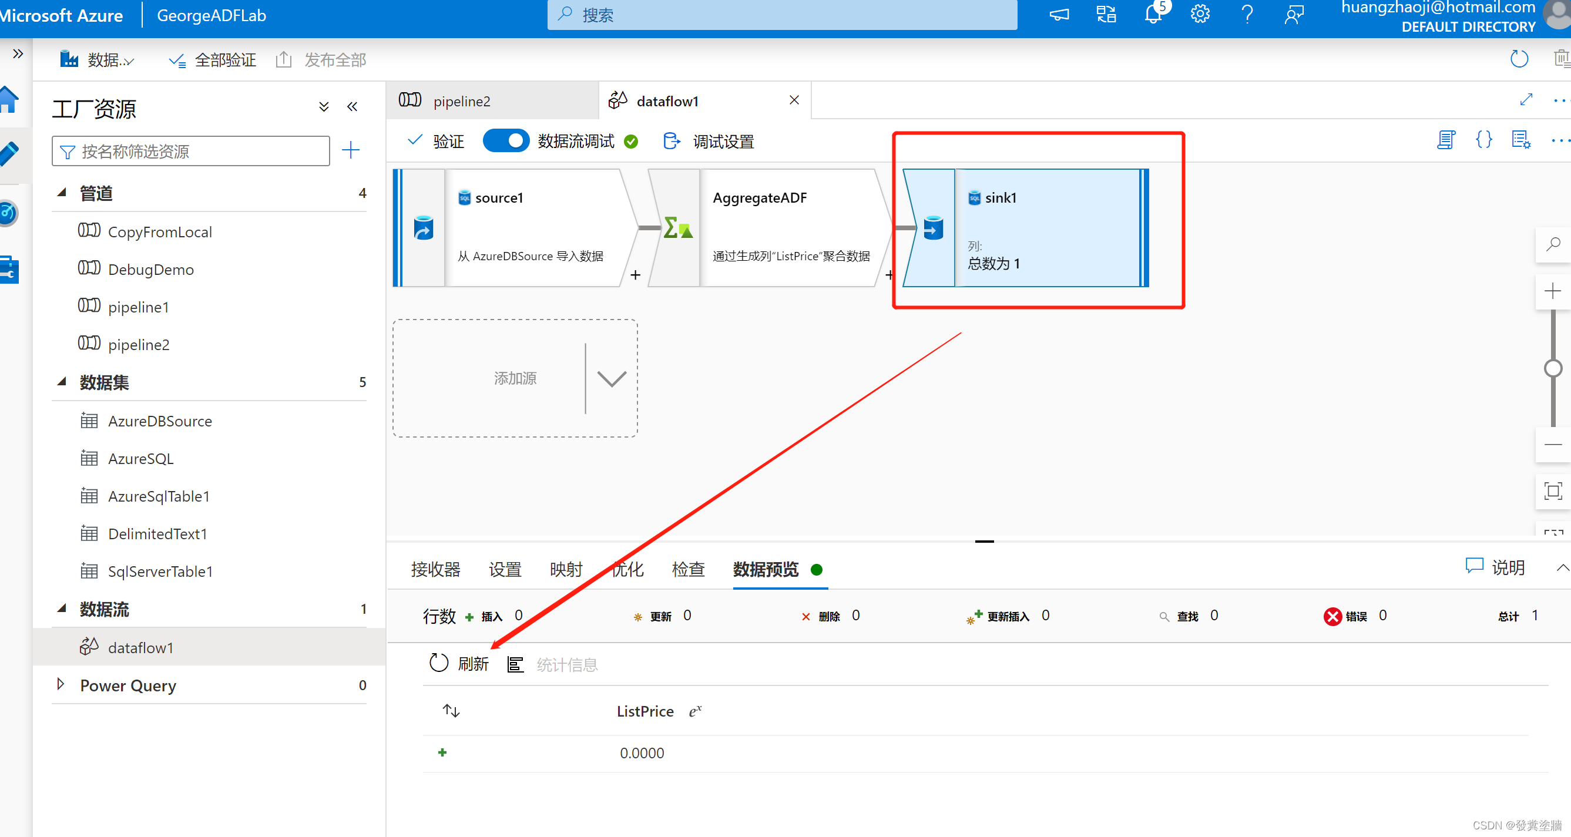Click the fit-to-screen canvas icon
Image resolution: width=1571 pixels, height=837 pixels.
[x=1553, y=490]
